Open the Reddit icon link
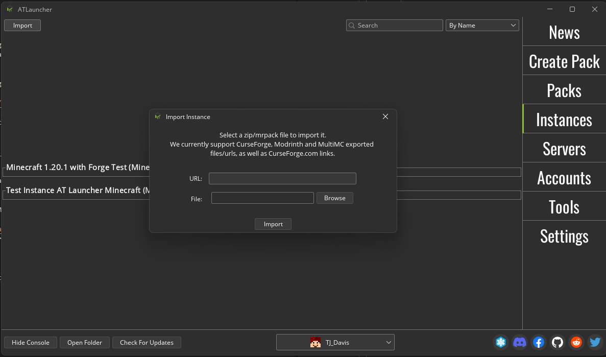This screenshot has height=357, width=606. 576,342
